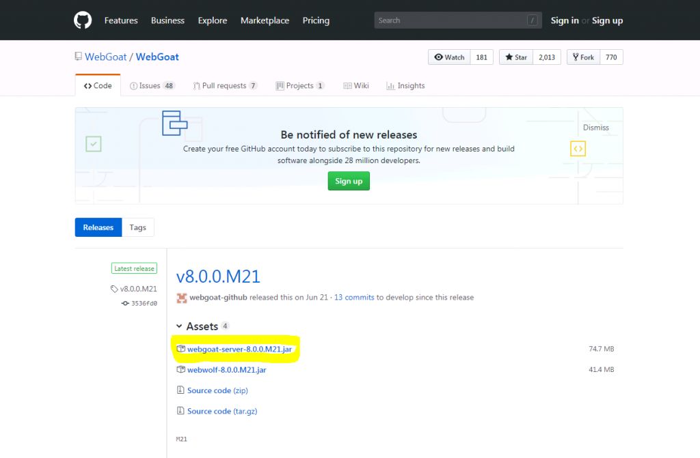Click the green Sign up button
The image size is (700, 458).
349,181
